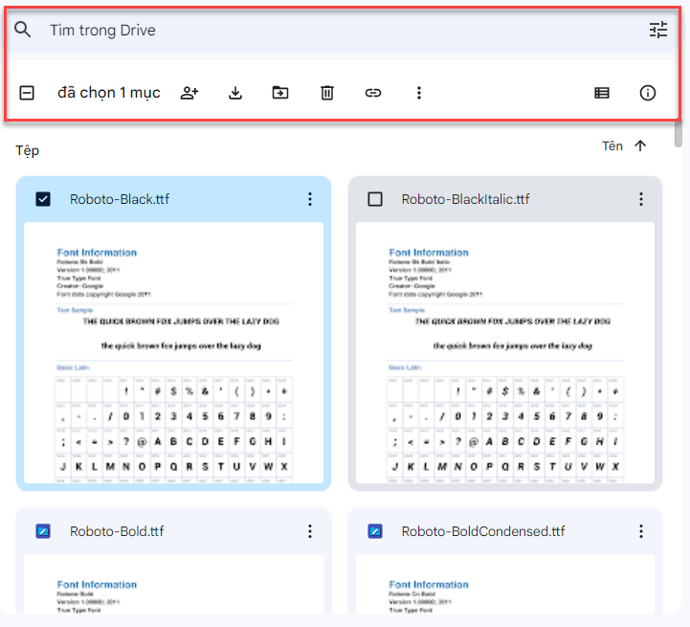
Task: Click the vertical scrollbar thumb
Action: point(679,134)
